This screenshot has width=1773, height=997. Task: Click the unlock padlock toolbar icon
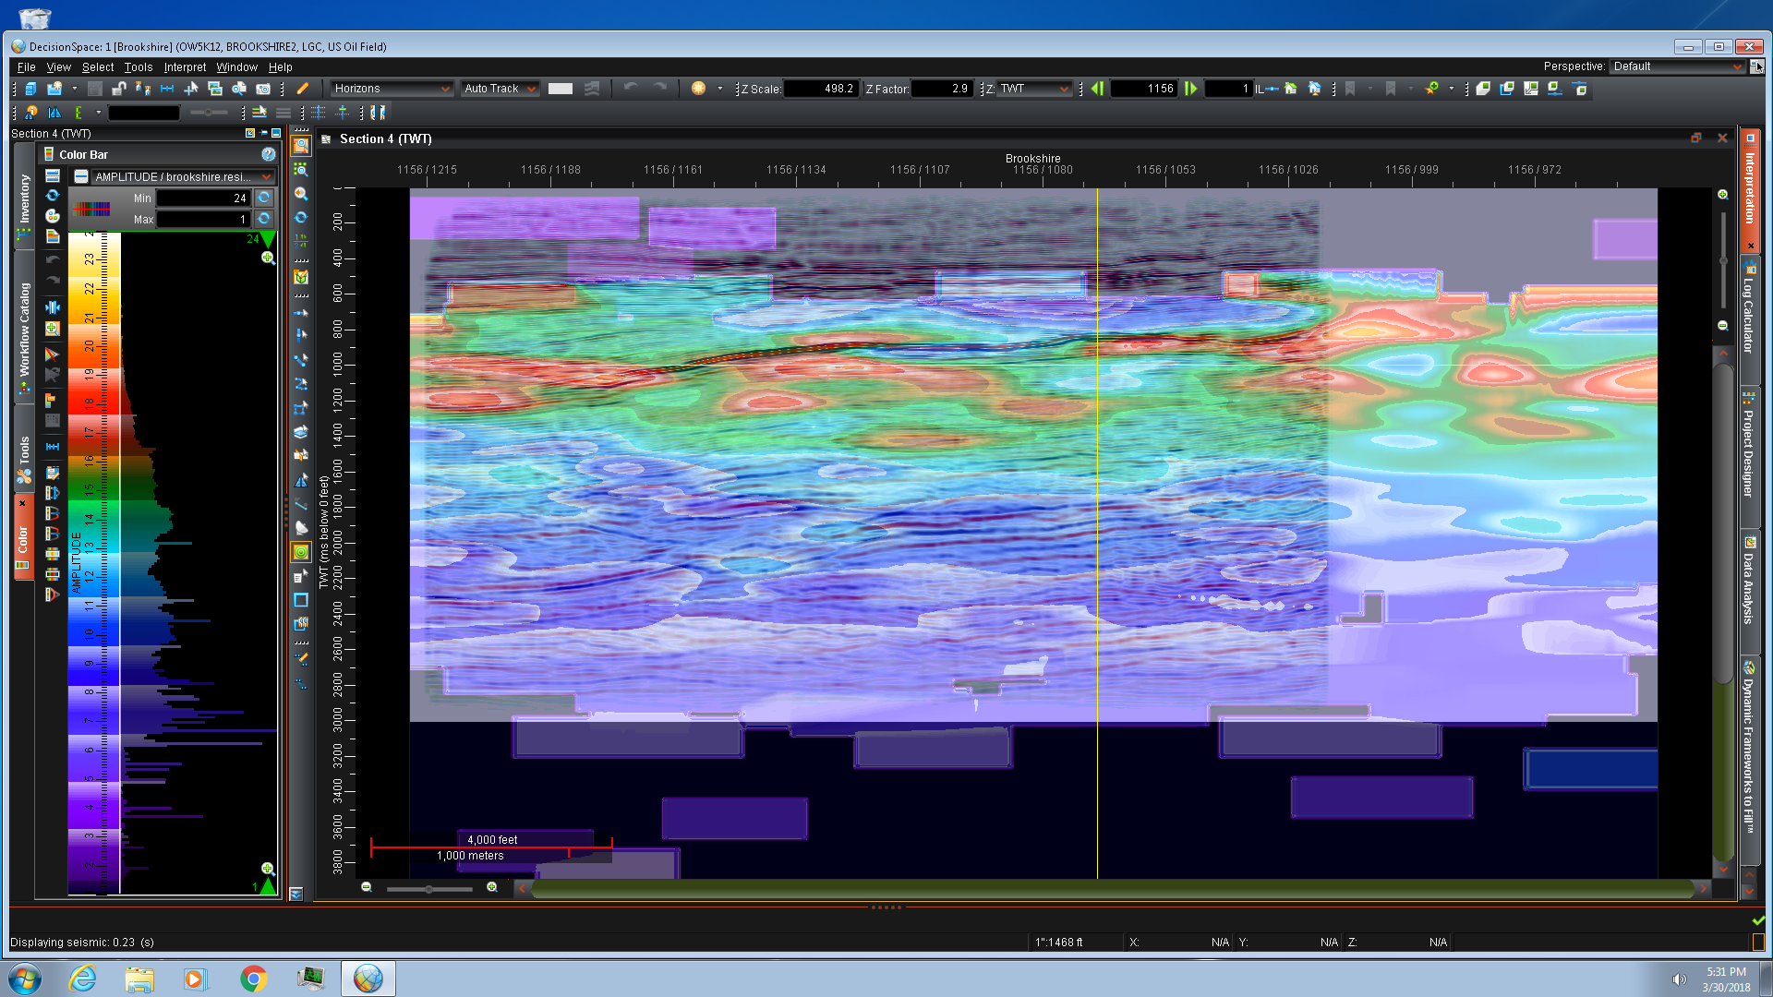pos(119,89)
